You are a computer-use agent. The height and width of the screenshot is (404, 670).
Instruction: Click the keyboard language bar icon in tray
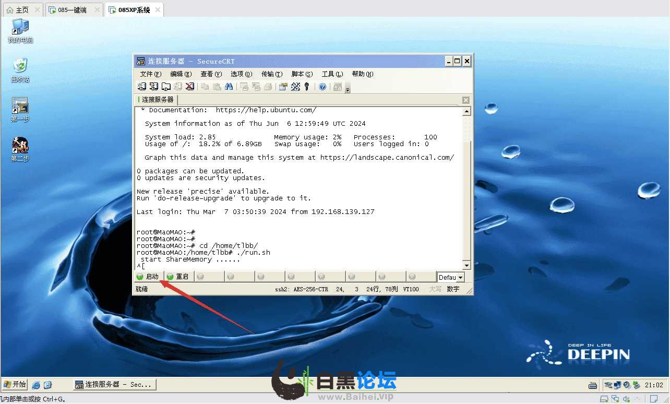click(592, 385)
